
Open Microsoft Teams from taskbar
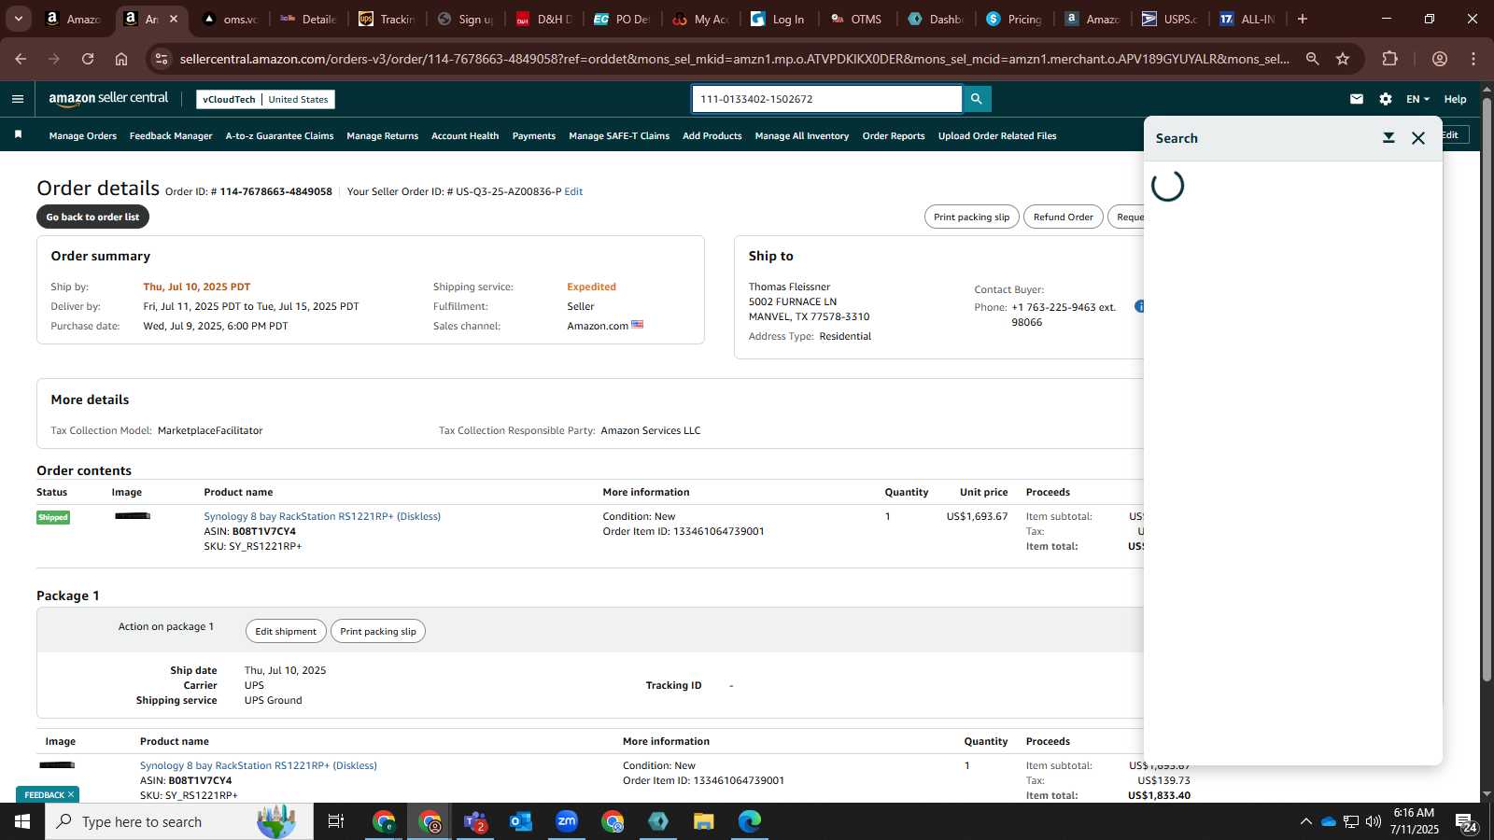point(475,821)
